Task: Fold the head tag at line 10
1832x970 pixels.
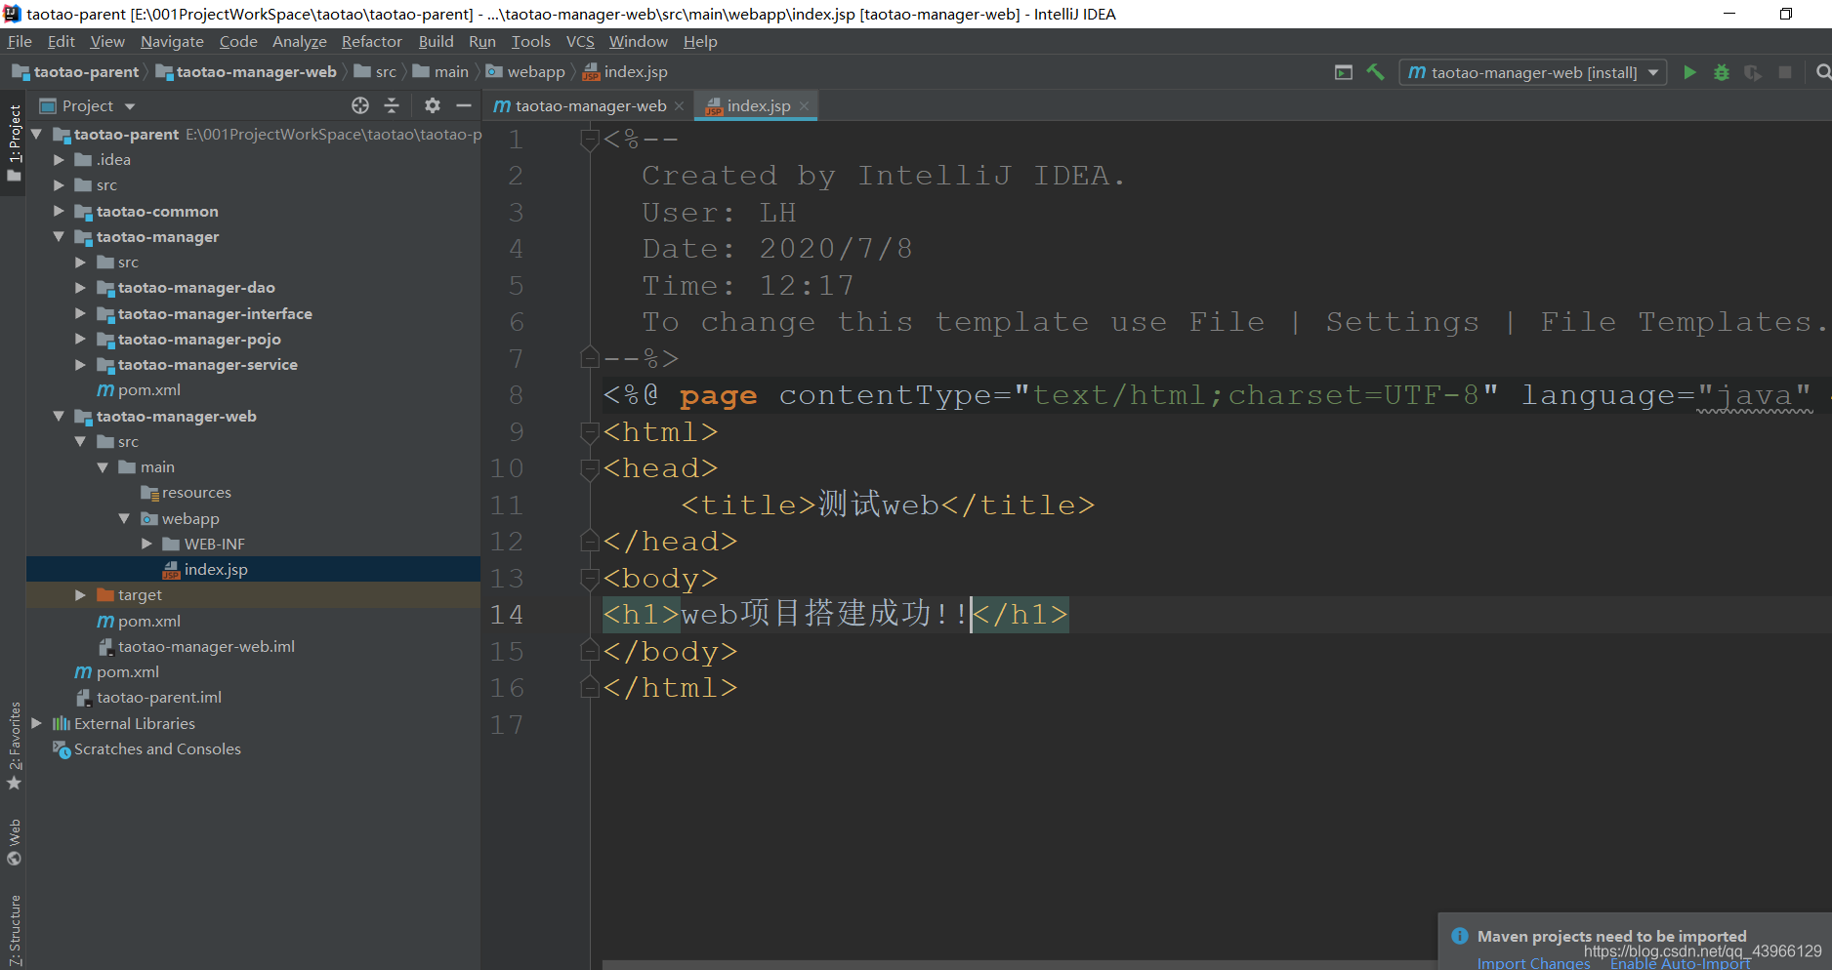Action: [x=589, y=468]
